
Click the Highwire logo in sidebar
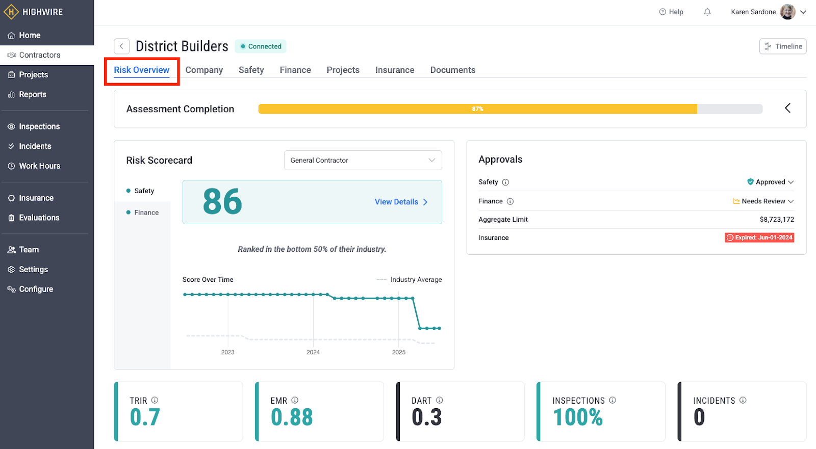(34, 12)
